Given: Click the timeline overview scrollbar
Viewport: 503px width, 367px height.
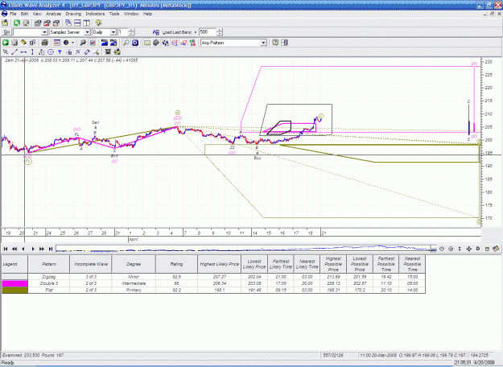Looking at the screenshot, I should [246, 249].
